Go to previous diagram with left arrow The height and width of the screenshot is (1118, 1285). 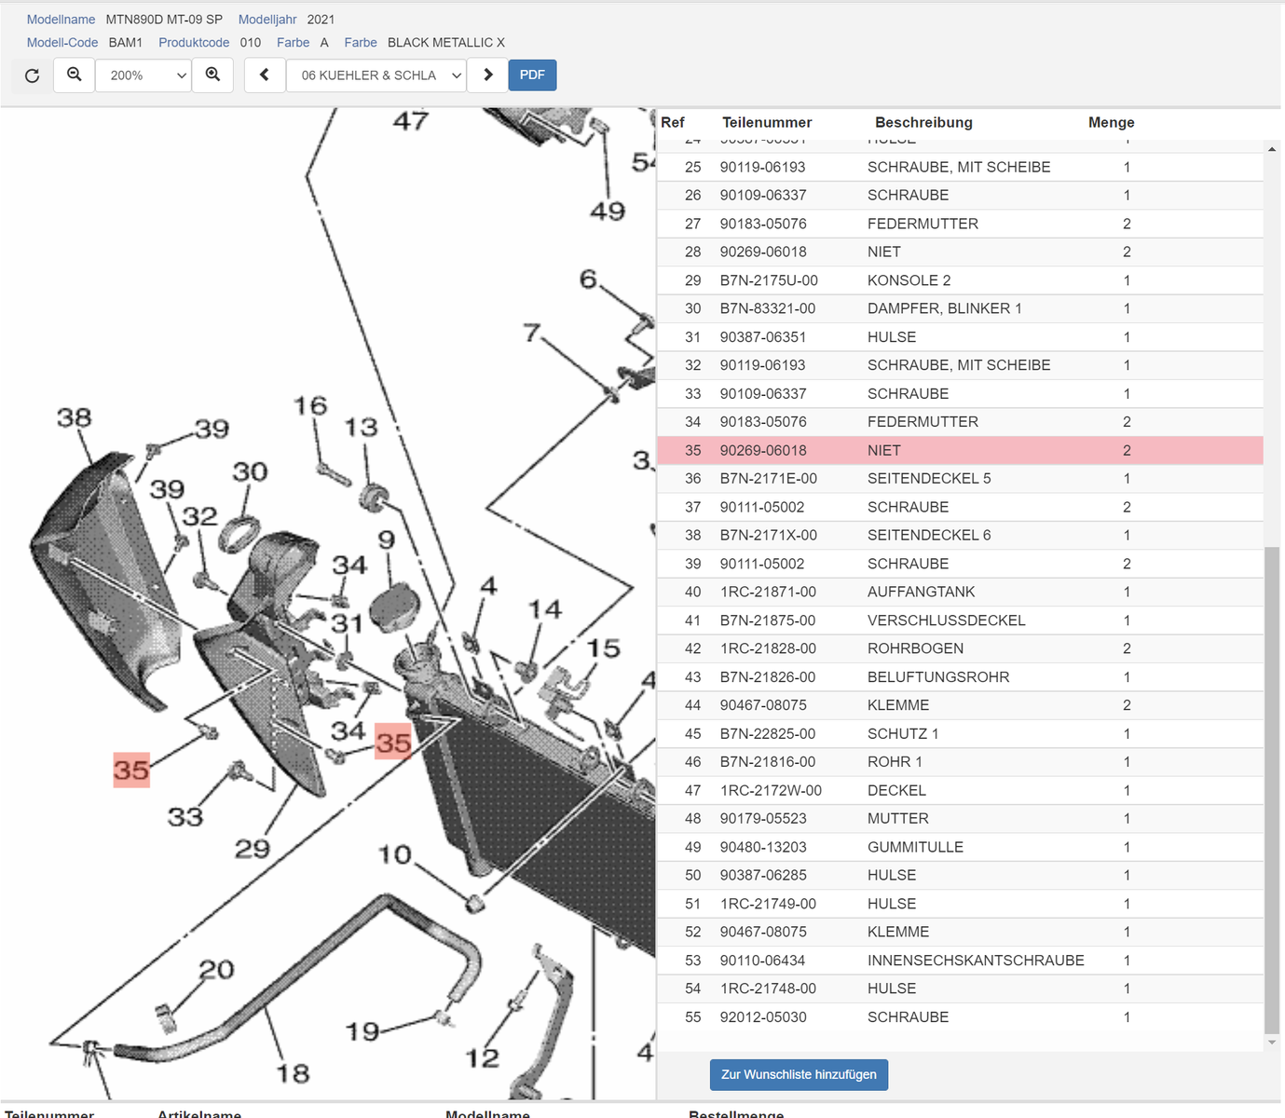265,75
